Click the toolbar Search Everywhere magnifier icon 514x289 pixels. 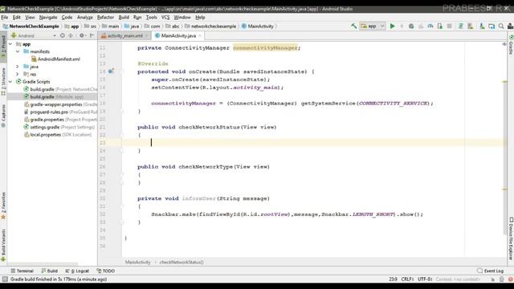coord(501,26)
